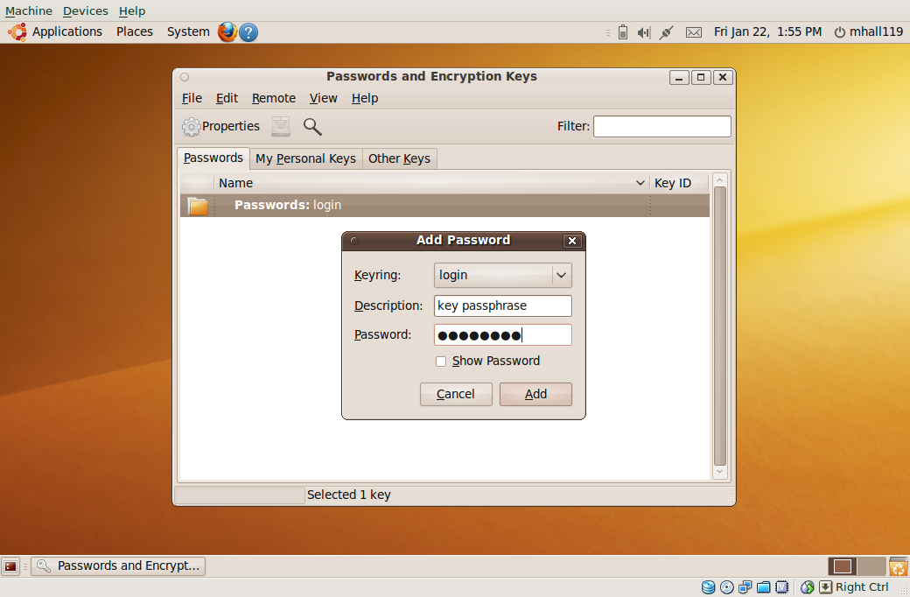
Task: Cancel the Add Password dialog
Action: coord(455,394)
